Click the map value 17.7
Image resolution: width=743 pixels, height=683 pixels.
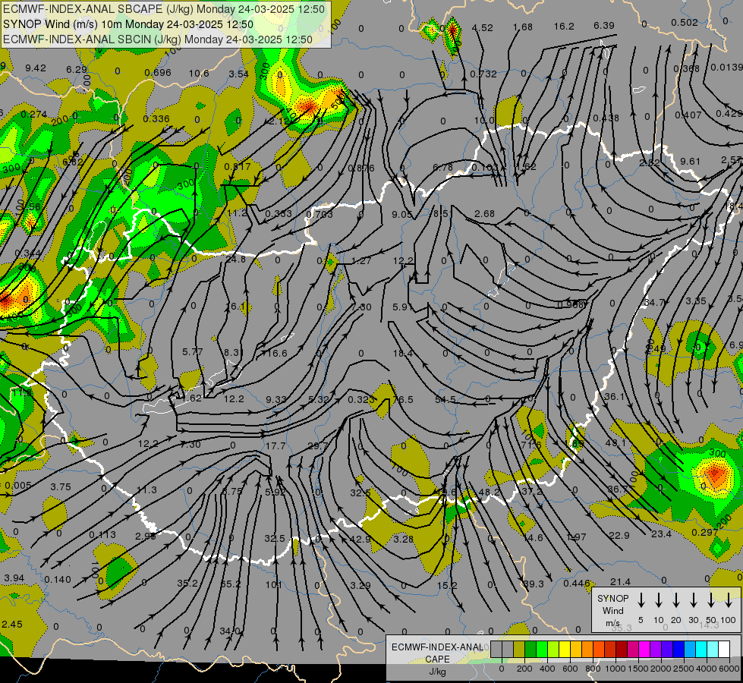click(x=275, y=446)
